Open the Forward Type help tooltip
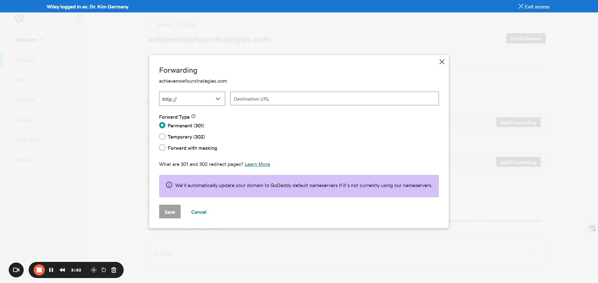 193,116
